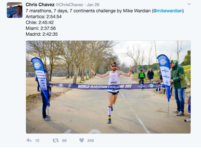
Task: Click the man in the green jacket
Action: point(178,88)
